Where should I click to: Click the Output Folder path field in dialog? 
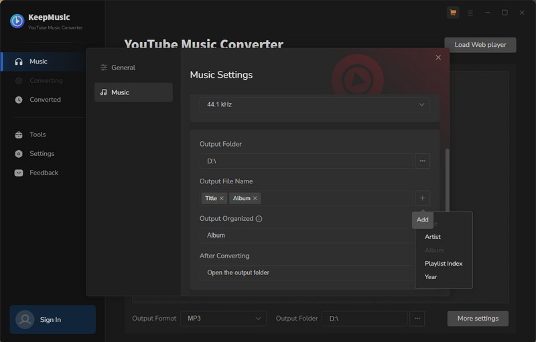pos(306,161)
